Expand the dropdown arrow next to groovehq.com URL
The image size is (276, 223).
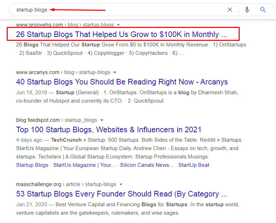click(x=118, y=25)
